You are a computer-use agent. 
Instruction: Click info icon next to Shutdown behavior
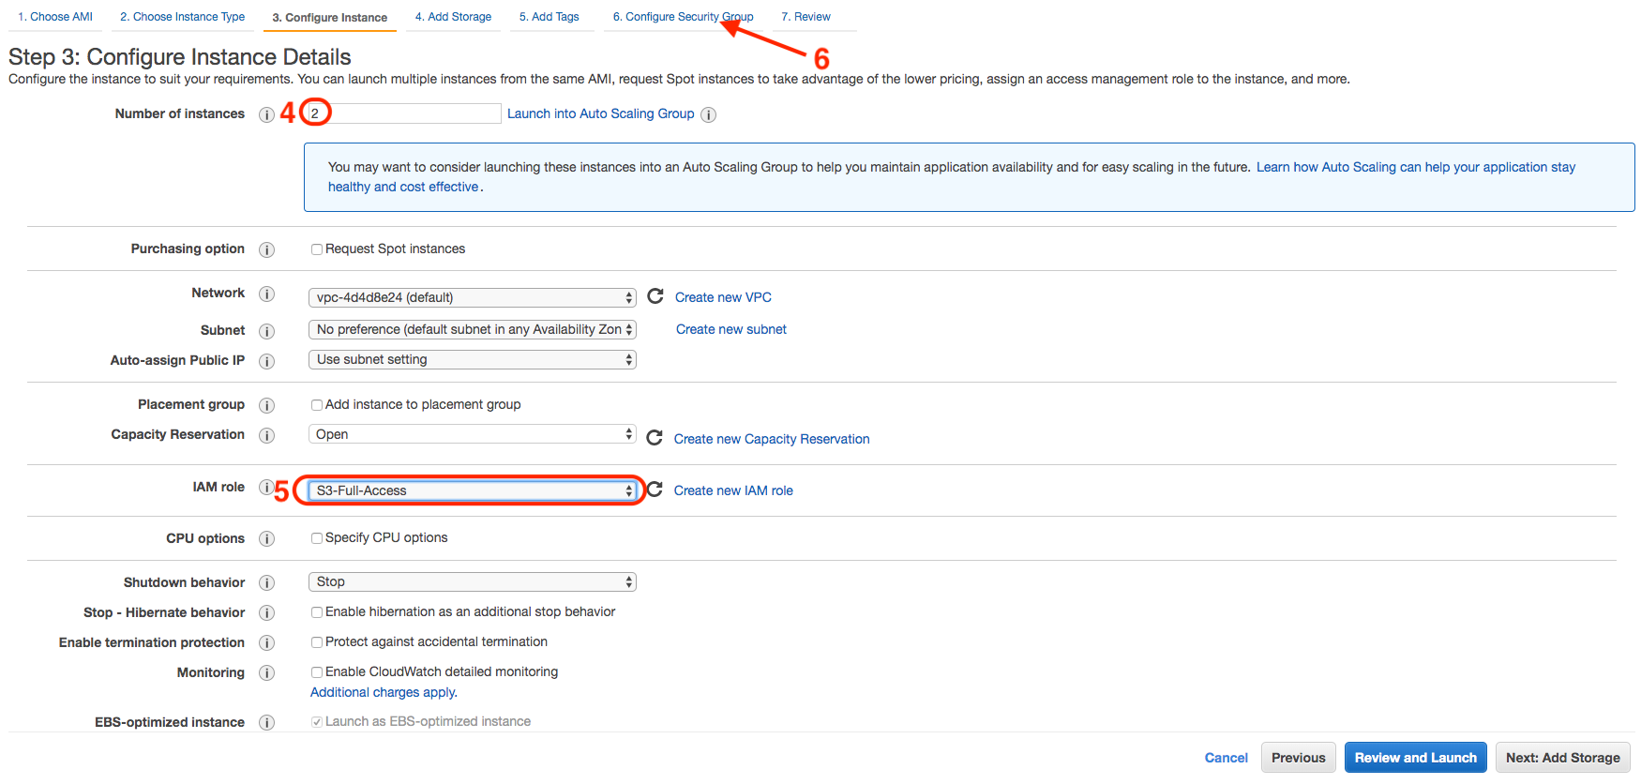click(267, 583)
